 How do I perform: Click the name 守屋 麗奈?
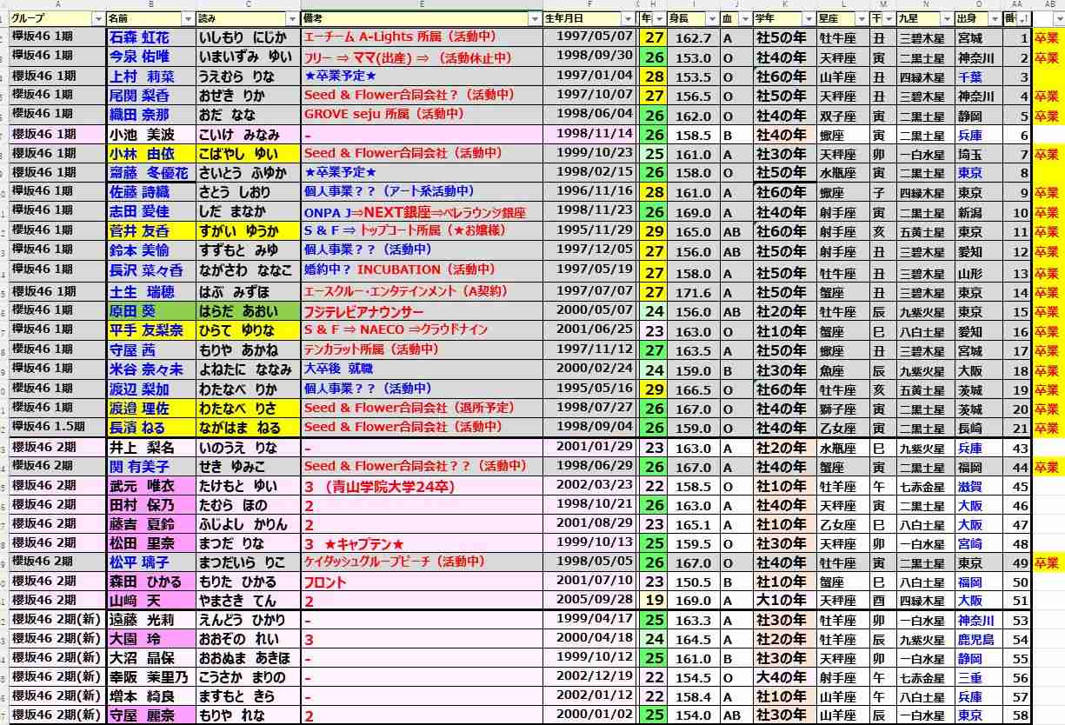click(x=151, y=715)
